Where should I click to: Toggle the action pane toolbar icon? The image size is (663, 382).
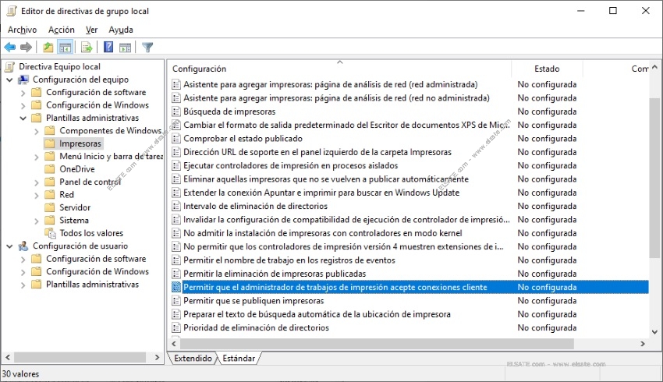pyautogui.click(x=125, y=48)
